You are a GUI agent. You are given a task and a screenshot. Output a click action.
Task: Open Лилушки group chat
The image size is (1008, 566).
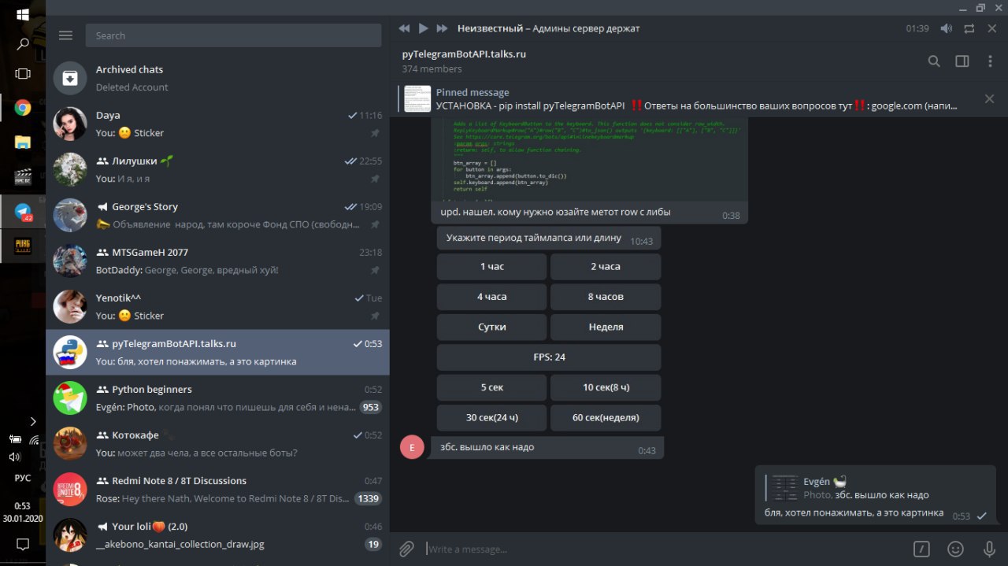point(217,169)
